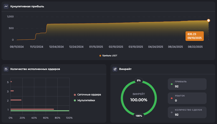The image size is (217, 124).
Task: Click the green dot beside ПРИБЫЛЬ
Action: [172, 84]
